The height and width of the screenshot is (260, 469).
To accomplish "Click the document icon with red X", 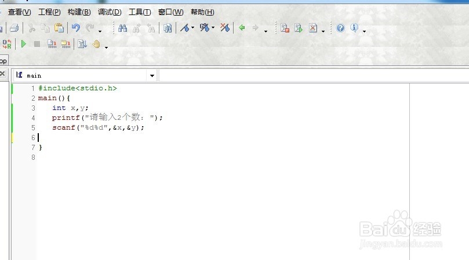I will (313, 28).
